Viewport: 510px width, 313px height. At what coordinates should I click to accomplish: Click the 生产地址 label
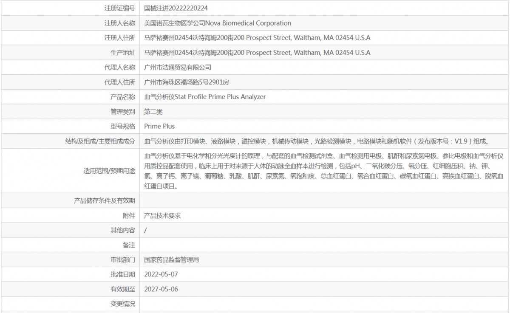[x=122, y=53]
